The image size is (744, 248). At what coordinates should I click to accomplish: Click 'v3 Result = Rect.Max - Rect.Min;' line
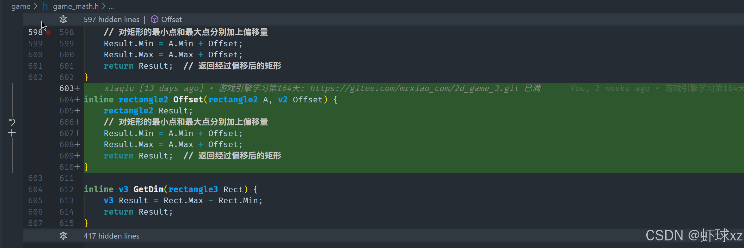[x=183, y=201]
